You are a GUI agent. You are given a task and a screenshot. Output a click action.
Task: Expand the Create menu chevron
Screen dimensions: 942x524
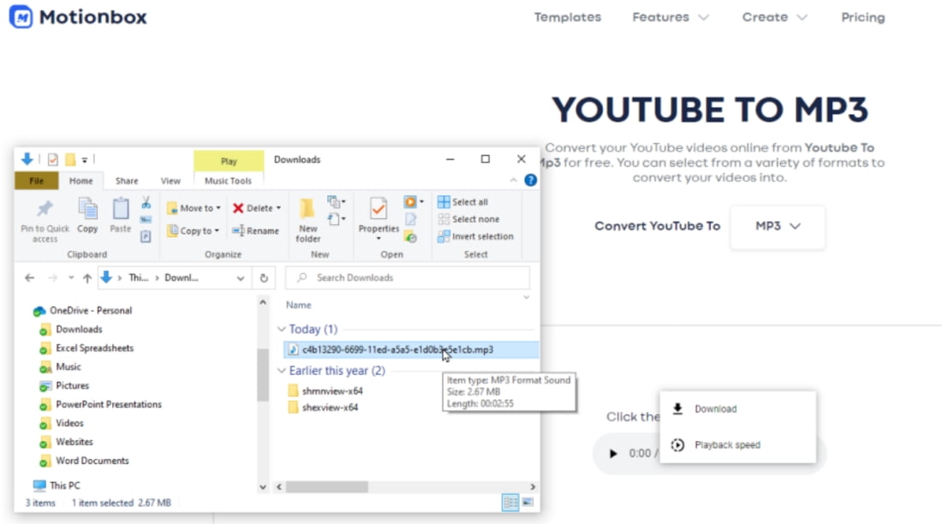[x=802, y=17]
